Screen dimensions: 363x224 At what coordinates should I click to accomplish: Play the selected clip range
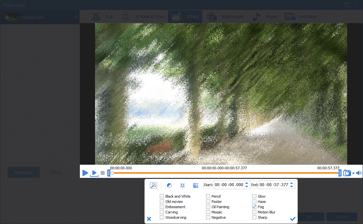pyautogui.click(x=94, y=173)
